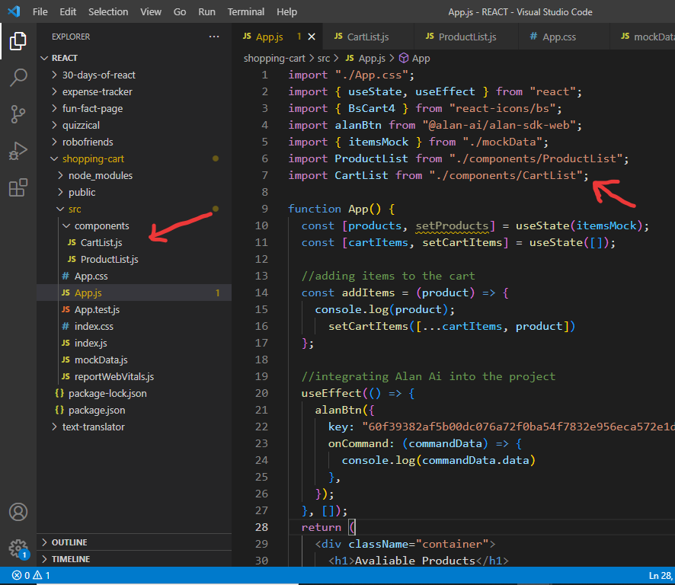
Task: Click the braces icon of package.json
Action: (59, 410)
